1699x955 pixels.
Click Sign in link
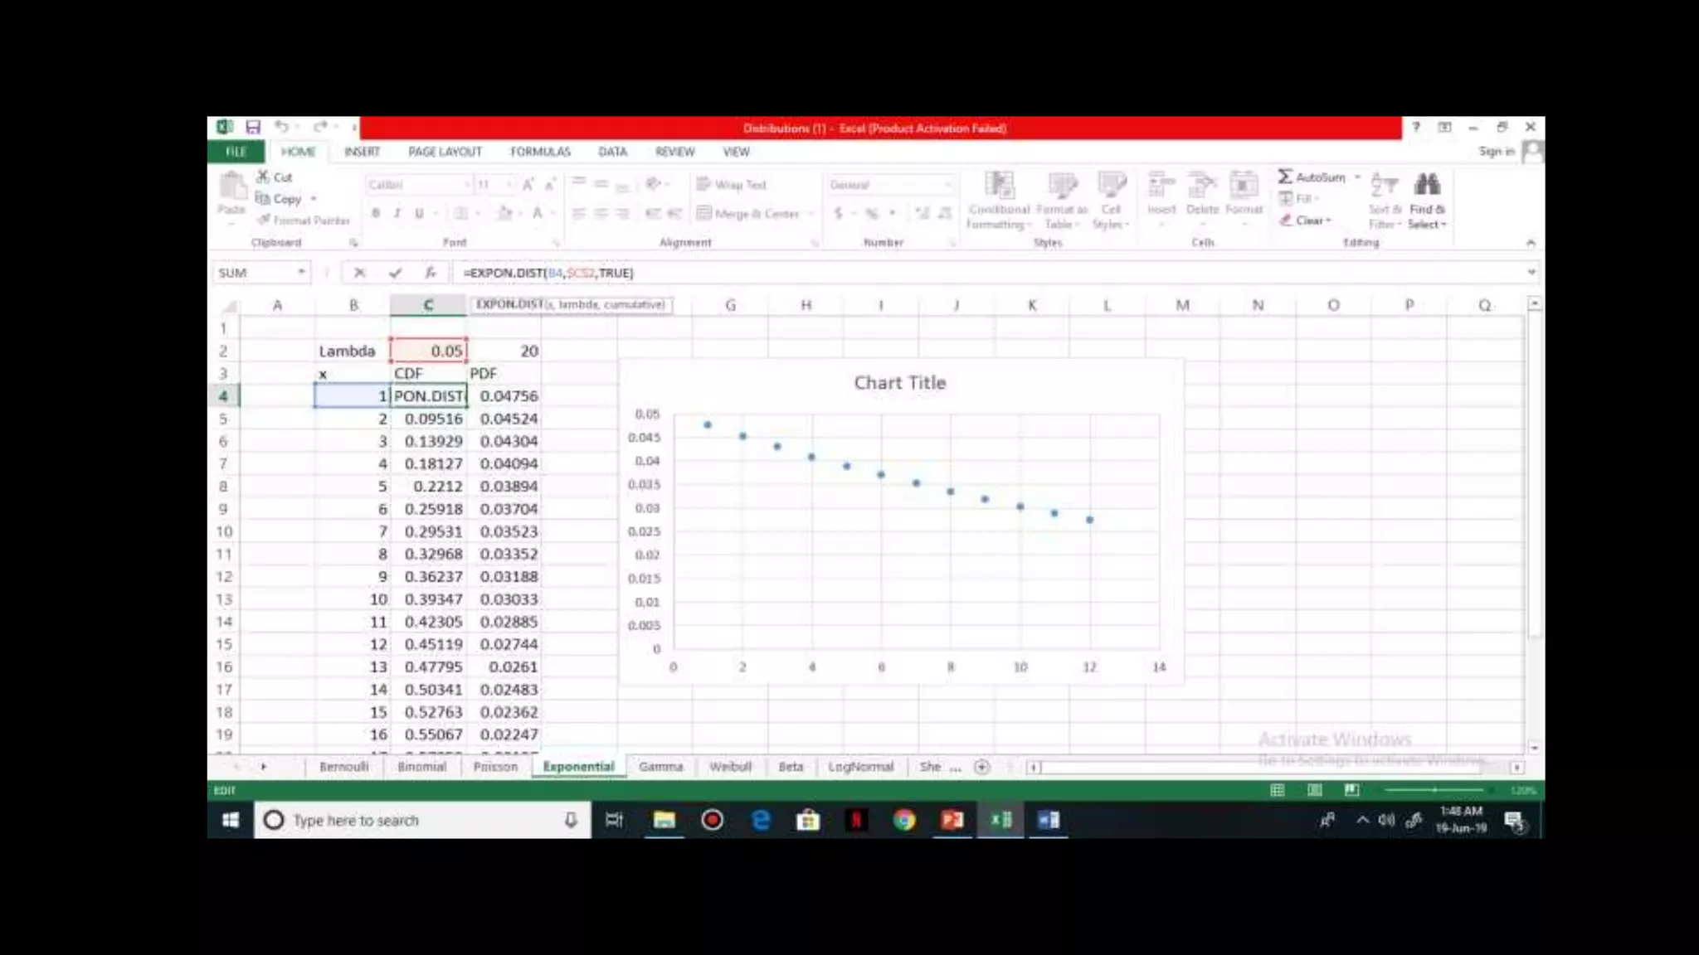pos(1496,151)
